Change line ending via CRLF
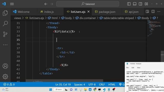The image size is (164, 92). pyautogui.click(x=102, y=85)
